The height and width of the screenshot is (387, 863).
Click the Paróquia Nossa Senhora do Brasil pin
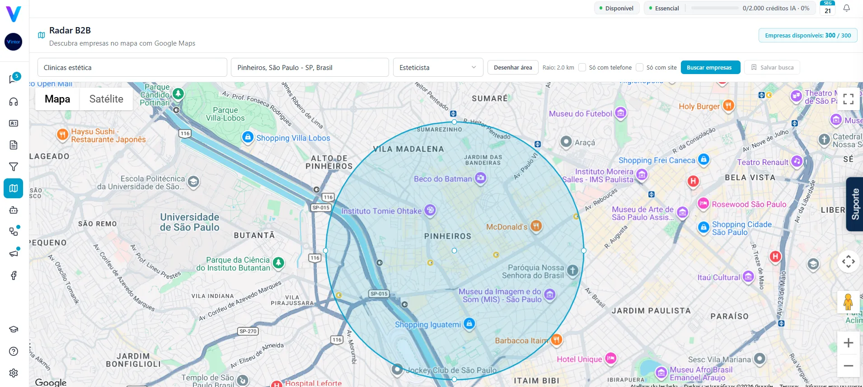coord(572,270)
